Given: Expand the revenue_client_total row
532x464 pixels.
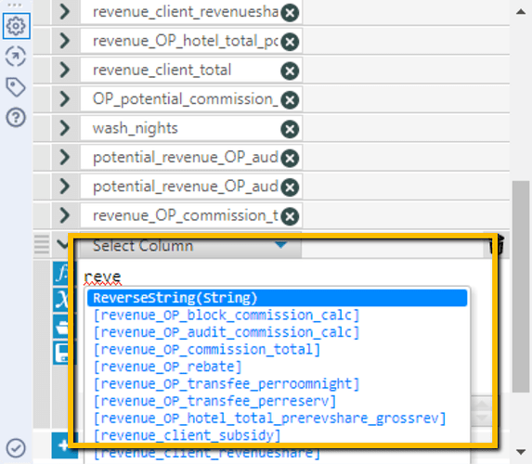Looking at the screenshot, I should [64, 71].
